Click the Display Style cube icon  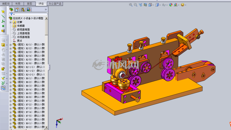point(157,5)
